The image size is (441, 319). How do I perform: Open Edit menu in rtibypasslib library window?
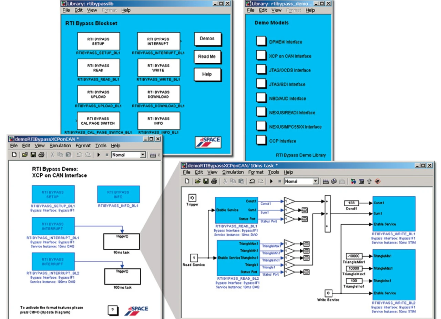[x=79, y=10]
